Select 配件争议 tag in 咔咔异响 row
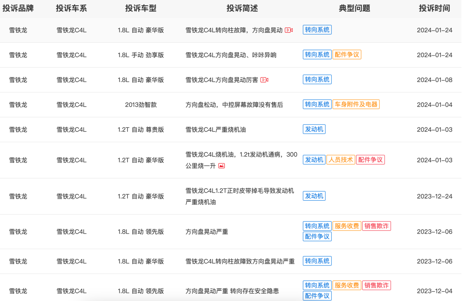Viewport: 464px width, 301px height. [347, 55]
